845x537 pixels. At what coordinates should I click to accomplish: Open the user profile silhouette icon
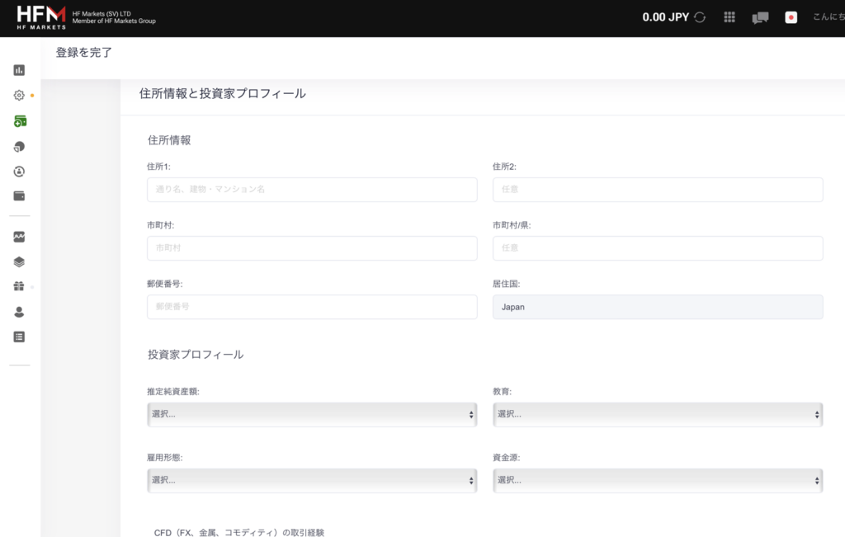(19, 312)
